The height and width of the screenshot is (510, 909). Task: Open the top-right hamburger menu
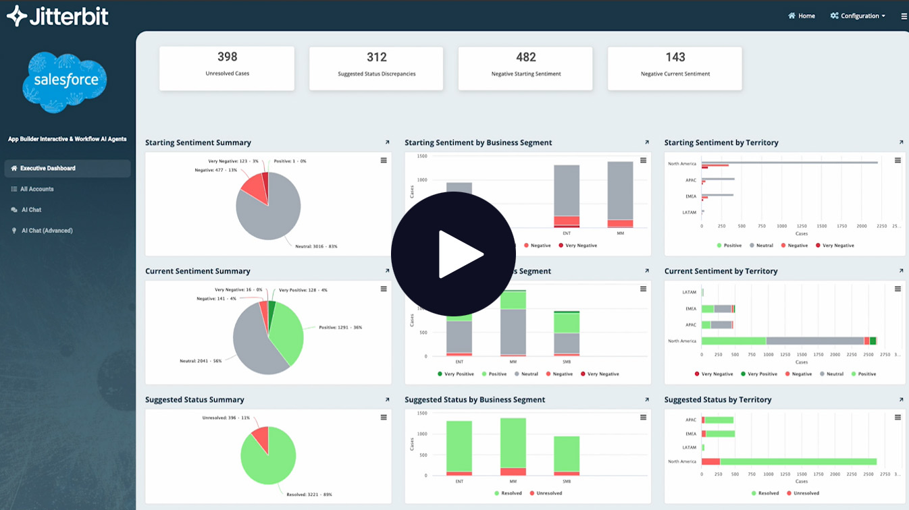click(904, 16)
